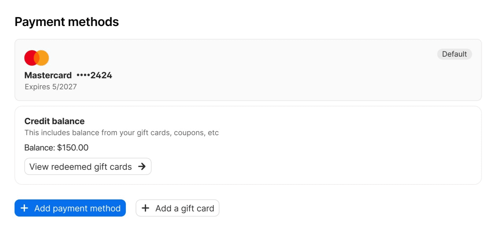This screenshot has height=231, width=497.
Task: Click the arrow icon after View redeemed gift cards
Action: (142, 166)
